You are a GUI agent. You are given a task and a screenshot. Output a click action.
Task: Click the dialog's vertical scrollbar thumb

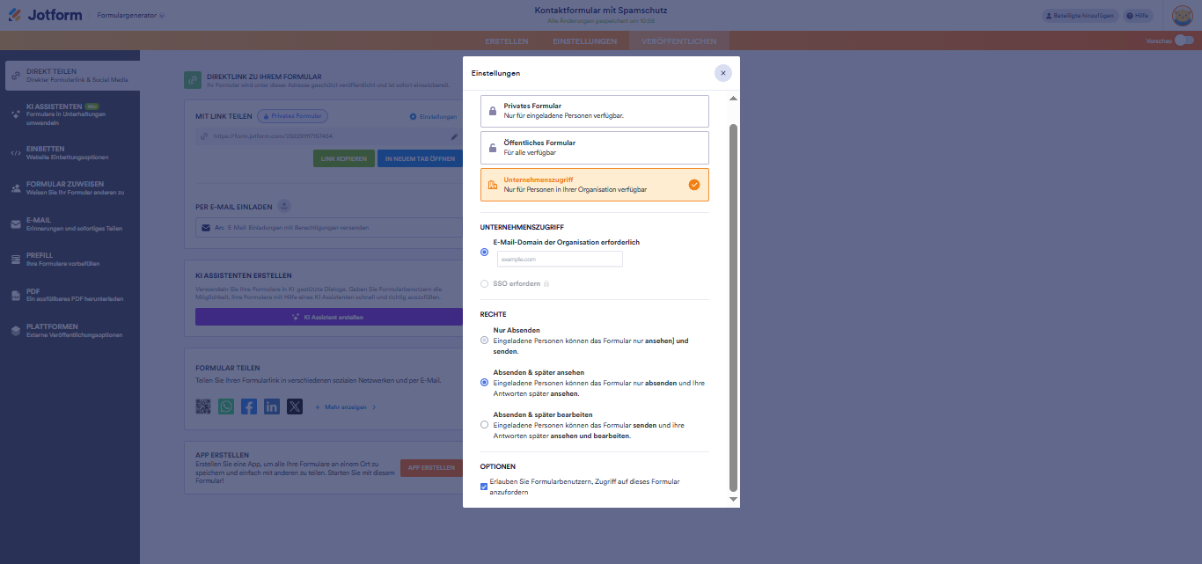[x=733, y=307]
